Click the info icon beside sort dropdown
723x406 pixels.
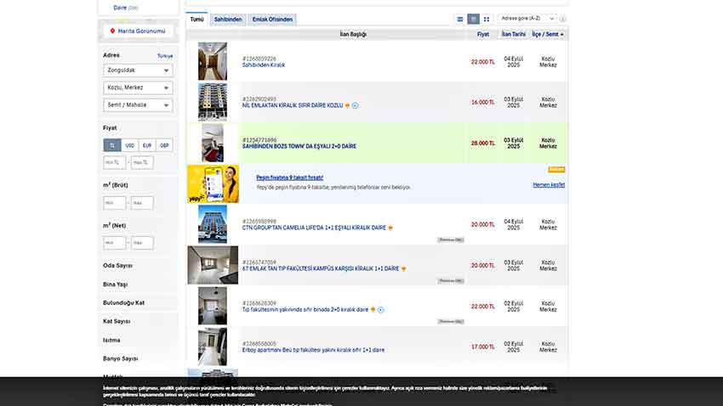pyautogui.click(x=563, y=19)
